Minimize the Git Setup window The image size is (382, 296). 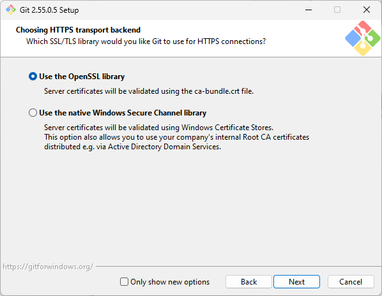[309, 10]
